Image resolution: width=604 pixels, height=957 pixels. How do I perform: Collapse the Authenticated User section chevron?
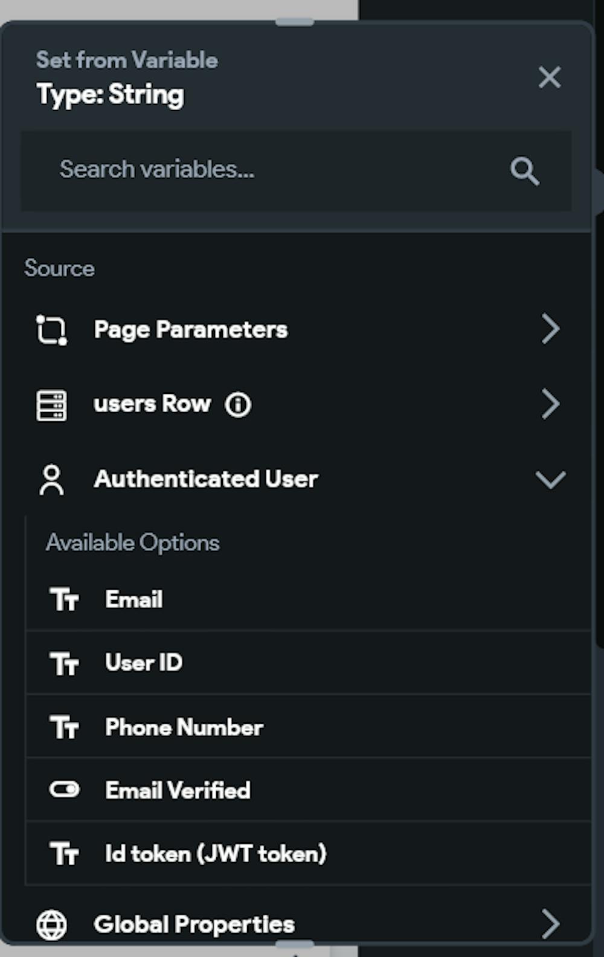(x=550, y=480)
